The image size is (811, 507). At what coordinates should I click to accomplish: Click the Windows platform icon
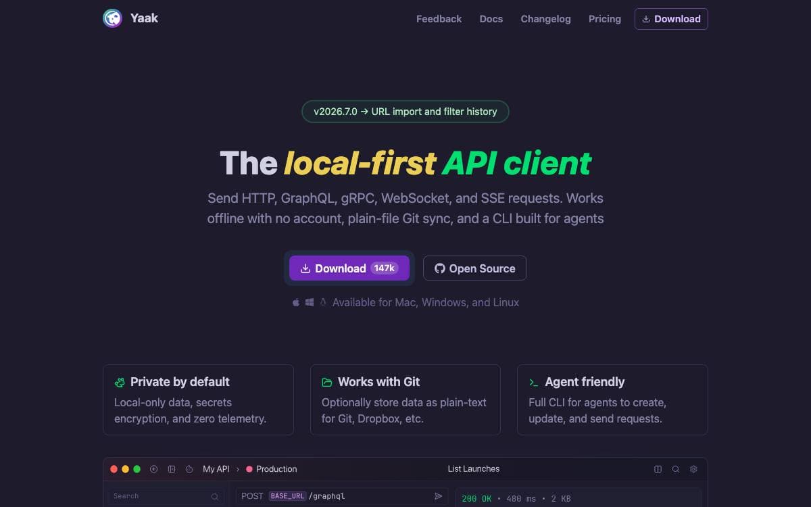310,302
